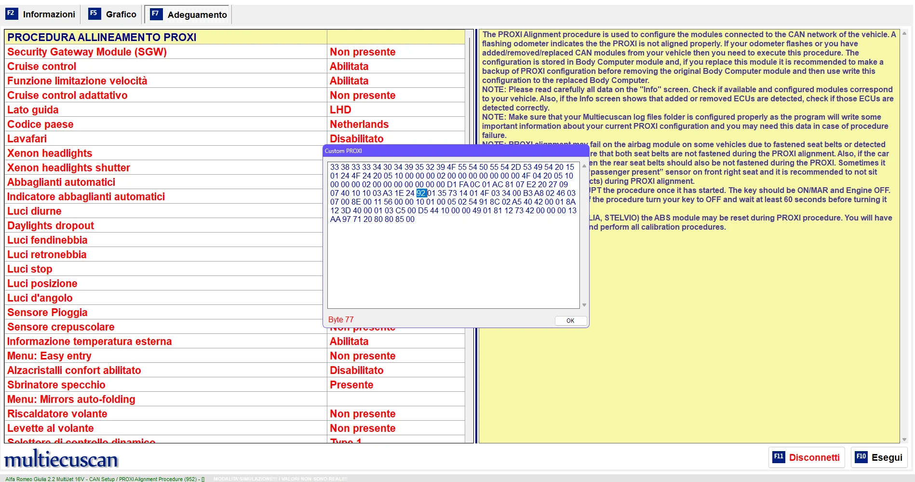Select highlighted byte 92 in hex data

[421, 193]
